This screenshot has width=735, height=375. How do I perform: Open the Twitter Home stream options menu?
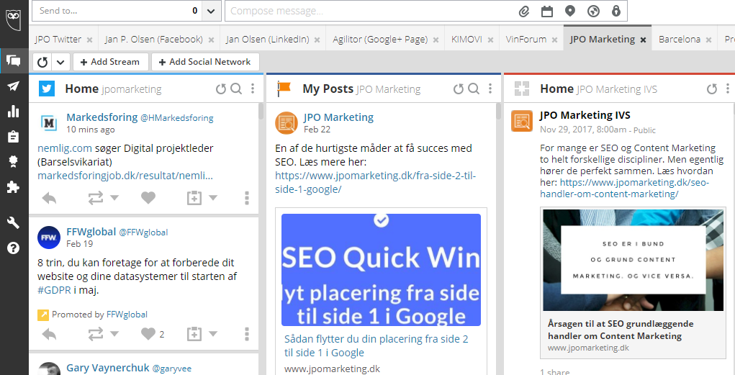click(253, 89)
